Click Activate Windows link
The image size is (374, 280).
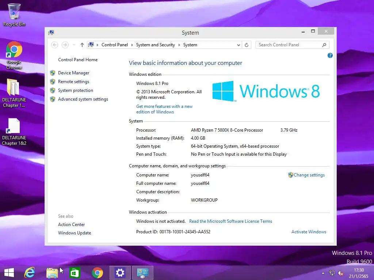[309, 232]
